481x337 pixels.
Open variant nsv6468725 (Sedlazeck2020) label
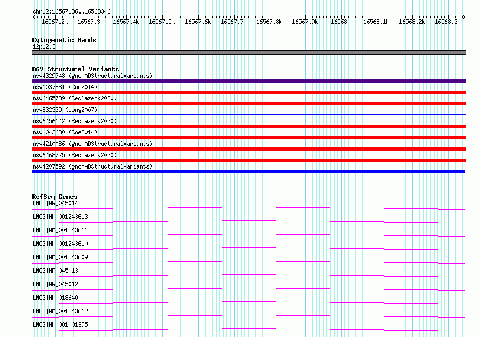[75, 155]
